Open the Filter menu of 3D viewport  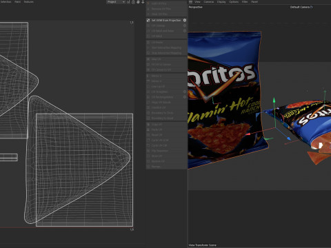(245, 2)
